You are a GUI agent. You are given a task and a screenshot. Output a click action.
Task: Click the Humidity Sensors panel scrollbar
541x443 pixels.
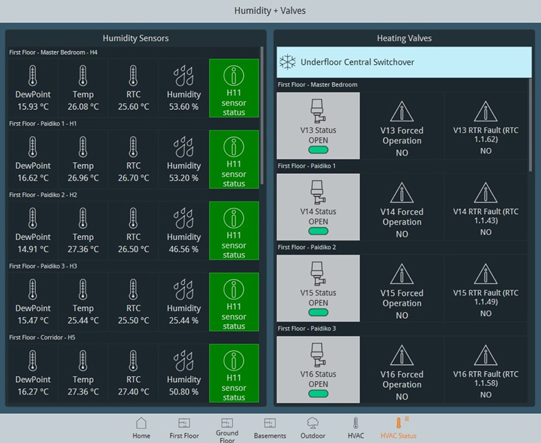[x=262, y=115]
